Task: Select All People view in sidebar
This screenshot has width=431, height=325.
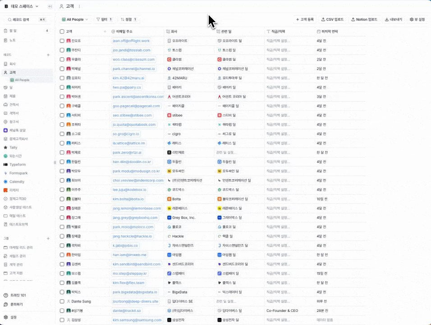Action: [x=22, y=80]
